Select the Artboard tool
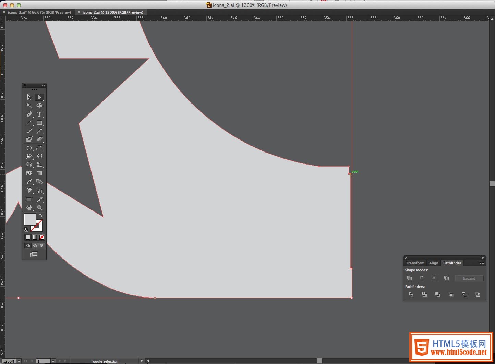This screenshot has width=495, height=364. tap(29, 199)
